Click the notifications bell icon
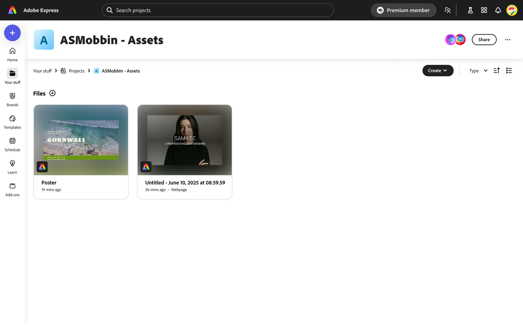Viewport: 523px width, 327px height. click(x=498, y=10)
